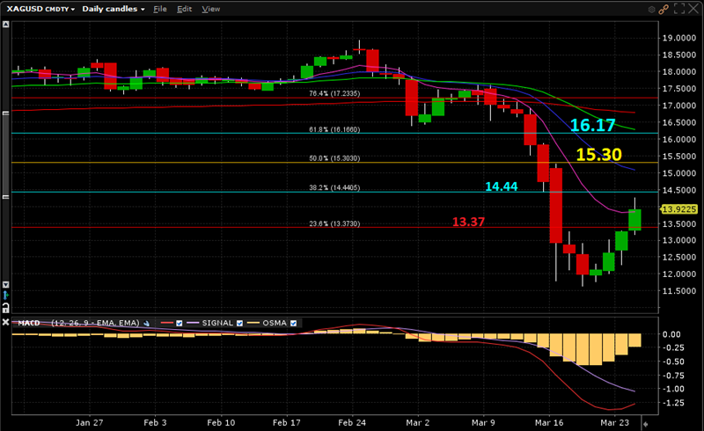Viewport: 704px width, 431px height.
Task: Click the OSMA legend label
Action: 275,323
